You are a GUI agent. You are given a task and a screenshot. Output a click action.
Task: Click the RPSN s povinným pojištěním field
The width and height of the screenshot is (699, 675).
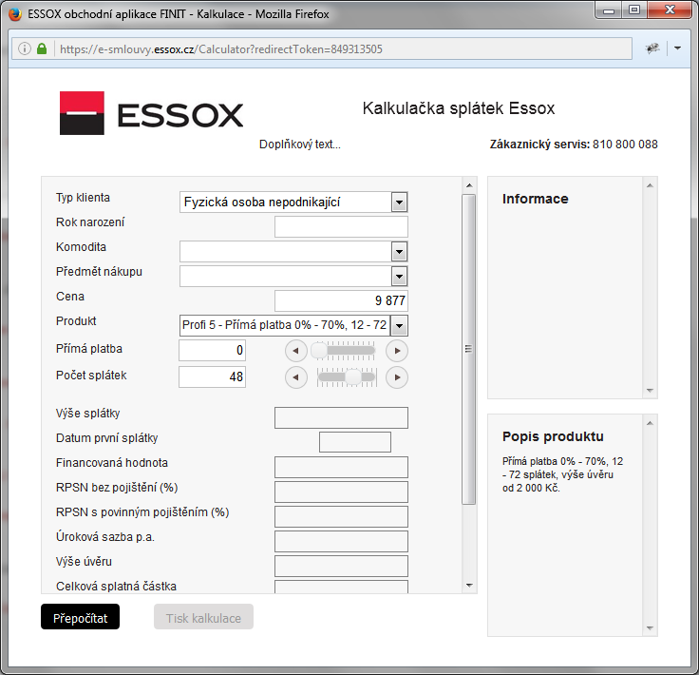341,516
